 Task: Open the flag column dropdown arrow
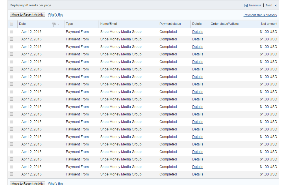(58, 24)
